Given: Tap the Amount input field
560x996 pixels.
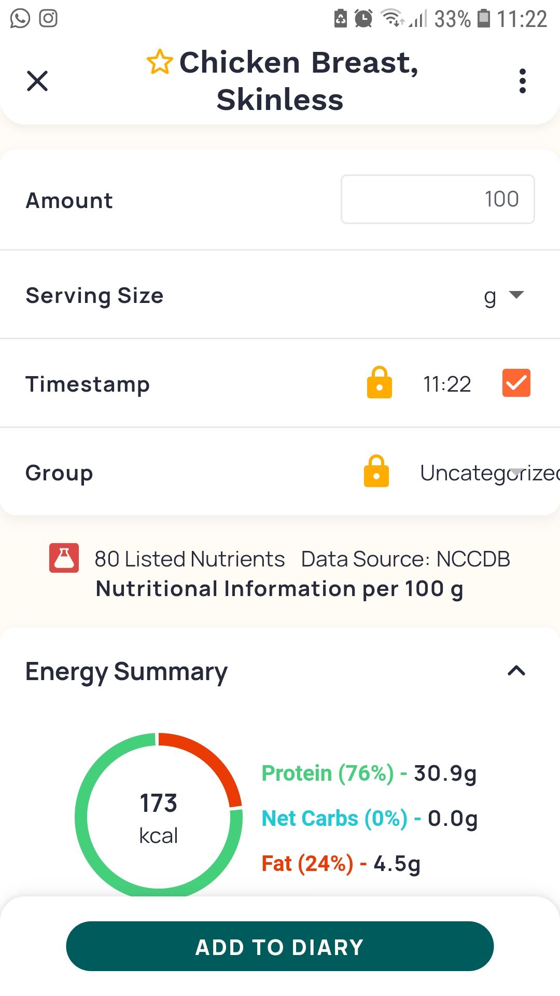Looking at the screenshot, I should pyautogui.click(x=438, y=199).
